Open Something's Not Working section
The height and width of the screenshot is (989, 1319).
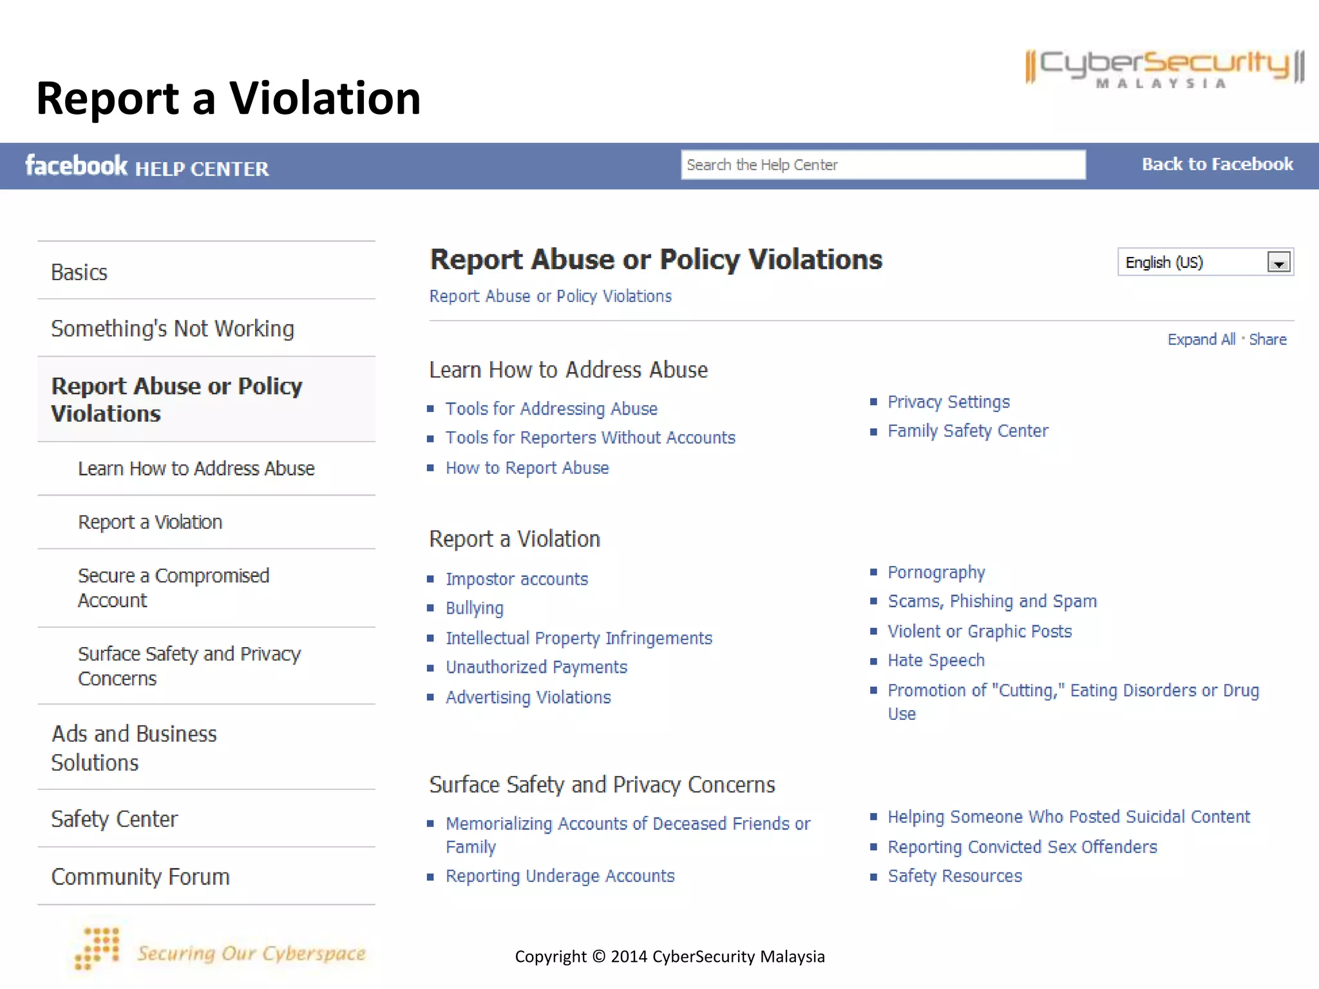point(206,328)
